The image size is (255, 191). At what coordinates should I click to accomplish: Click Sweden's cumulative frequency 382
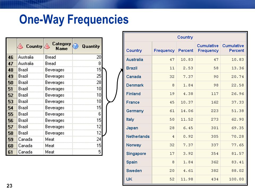[215, 171]
